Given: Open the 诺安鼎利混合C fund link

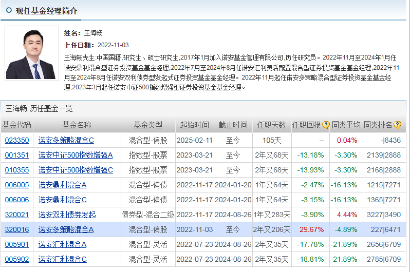Looking at the screenshot, I should click(x=63, y=200).
